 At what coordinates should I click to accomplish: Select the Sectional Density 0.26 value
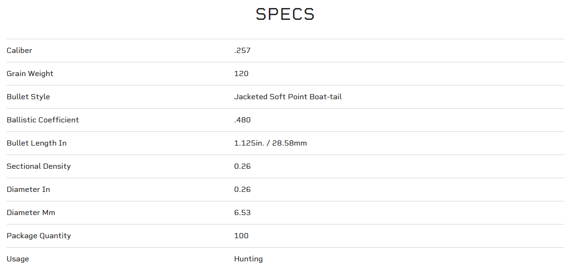(242, 166)
